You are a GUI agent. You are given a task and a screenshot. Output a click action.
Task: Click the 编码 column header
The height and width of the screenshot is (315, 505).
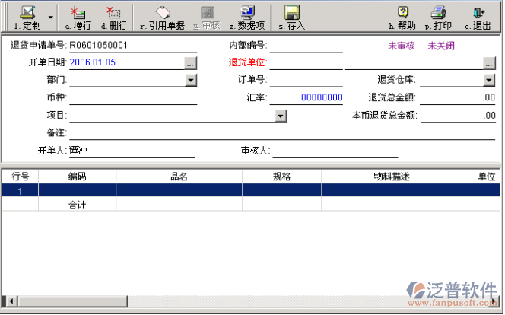click(x=78, y=177)
